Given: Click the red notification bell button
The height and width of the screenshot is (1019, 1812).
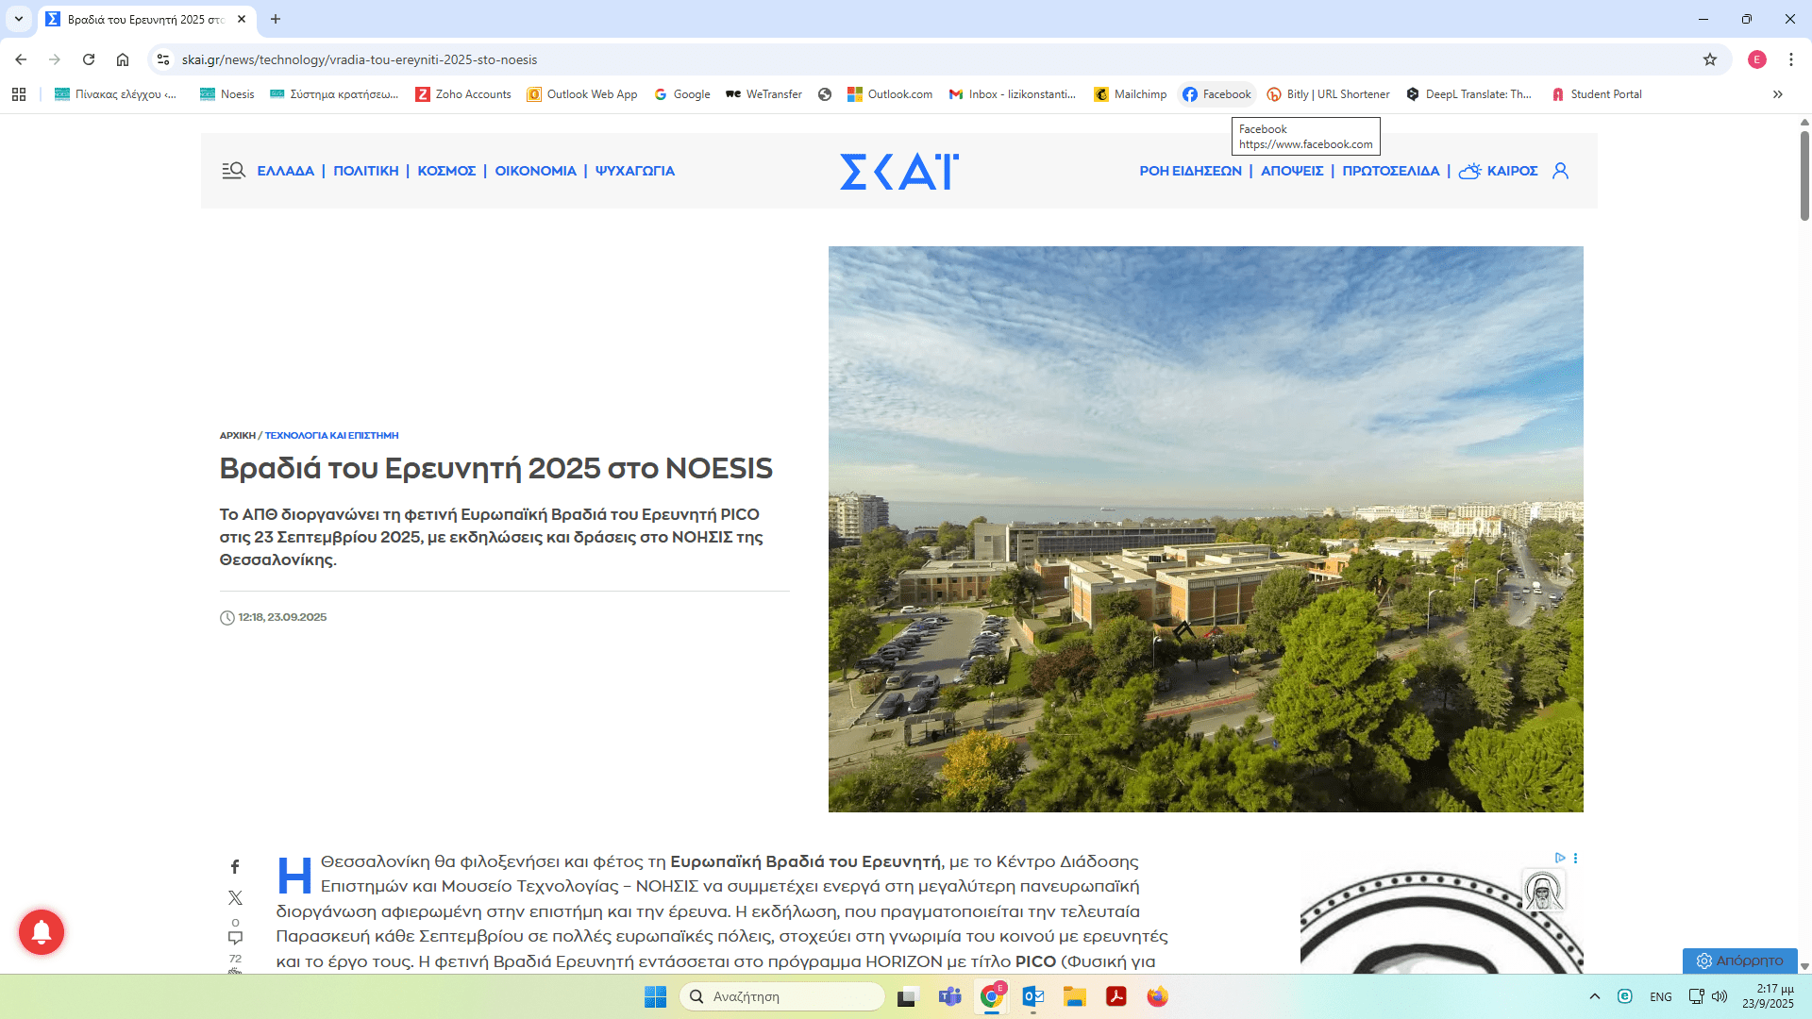Looking at the screenshot, I should pyautogui.click(x=42, y=932).
